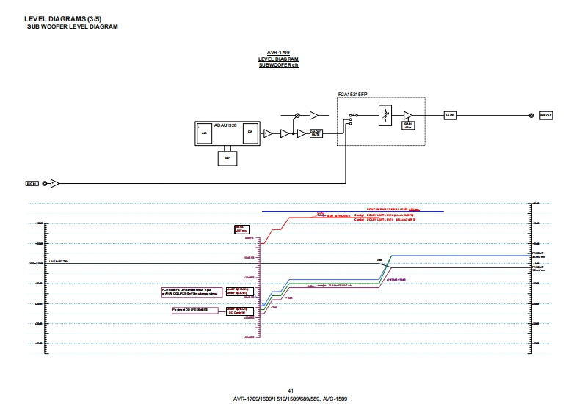This screenshot has width=582, height=411.
Task: Select the A/D block inside ADAU1328
Action: [205, 133]
